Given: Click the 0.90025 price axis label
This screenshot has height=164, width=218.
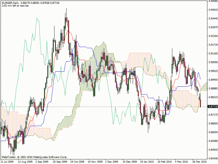Looking at the screenshot, I should 213,71.
